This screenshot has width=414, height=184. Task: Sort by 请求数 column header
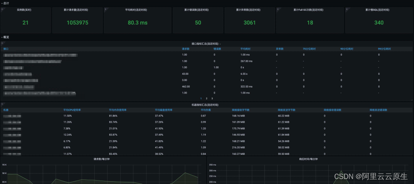click(186, 49)
